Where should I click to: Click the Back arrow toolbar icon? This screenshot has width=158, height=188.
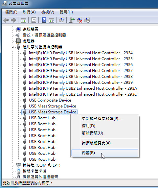[6, 20]
